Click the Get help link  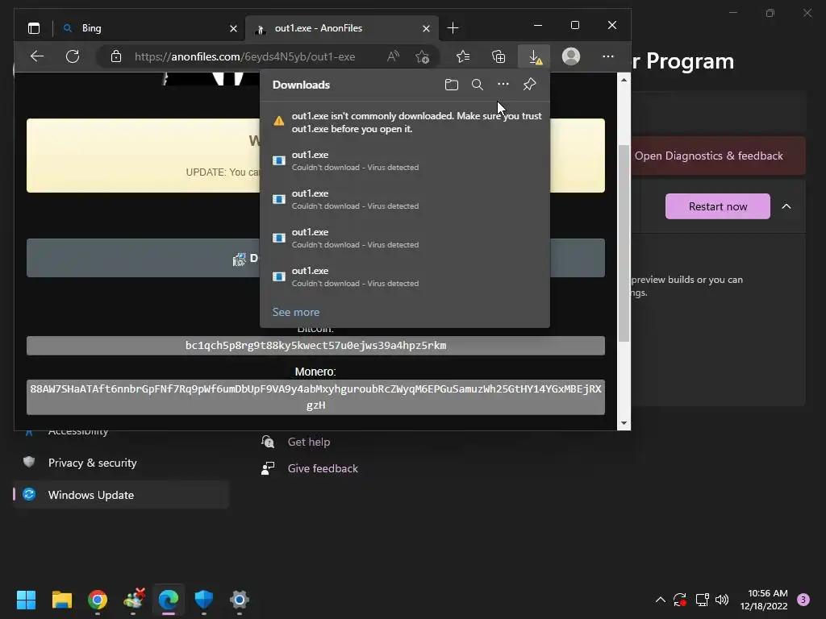(309, 442)
